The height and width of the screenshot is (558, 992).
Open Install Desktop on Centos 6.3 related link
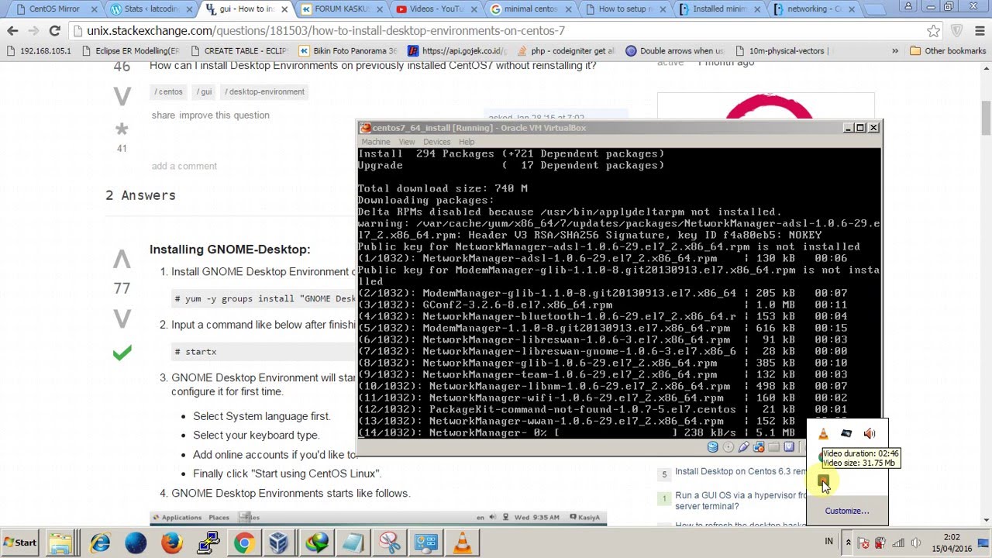point(740,471)
